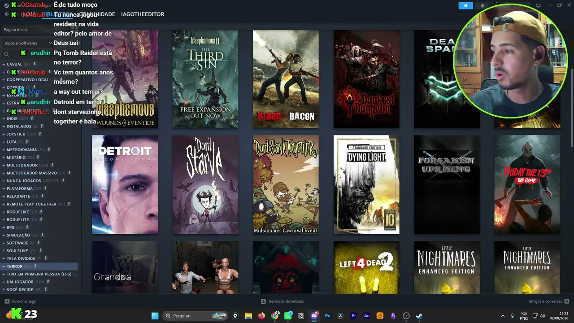Select the RELAXANTE collection row
Screen dimensions: 574x323
pyautogui.click(x=39, y=196)
